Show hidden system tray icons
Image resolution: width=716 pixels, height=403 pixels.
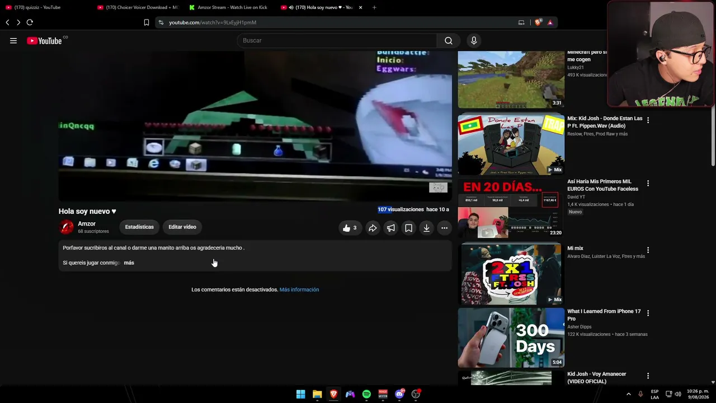click(628, 394)
